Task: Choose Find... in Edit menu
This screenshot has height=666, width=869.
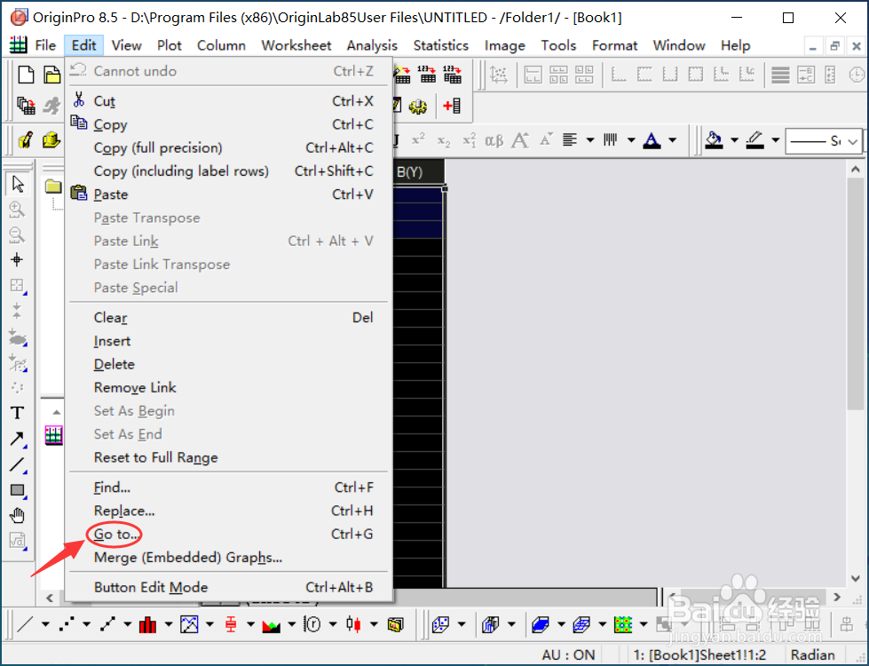Action: point(229,488)
